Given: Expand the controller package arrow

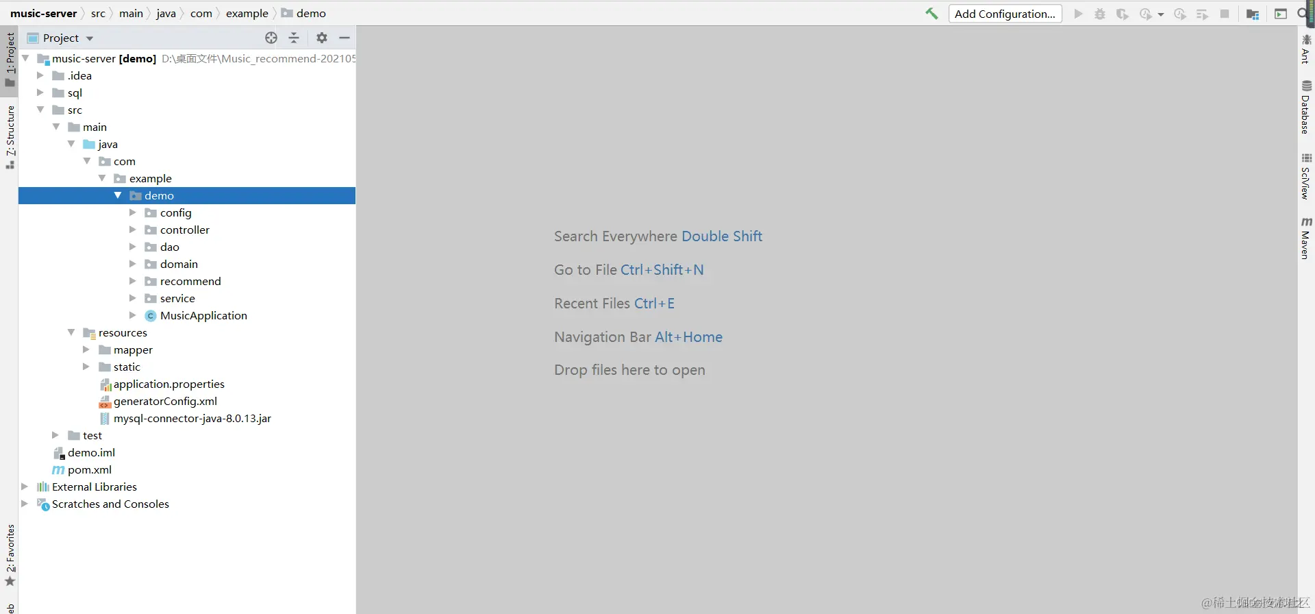Looking at the screenshot, I should click(133, 230).
